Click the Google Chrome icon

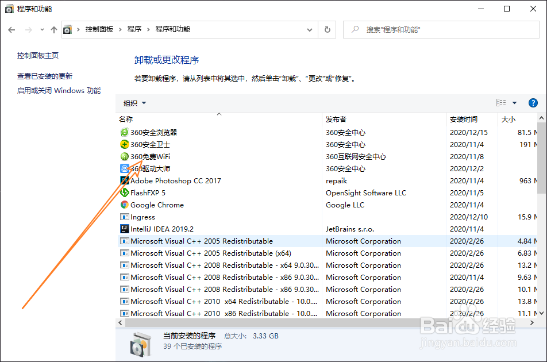click(125, 205)
